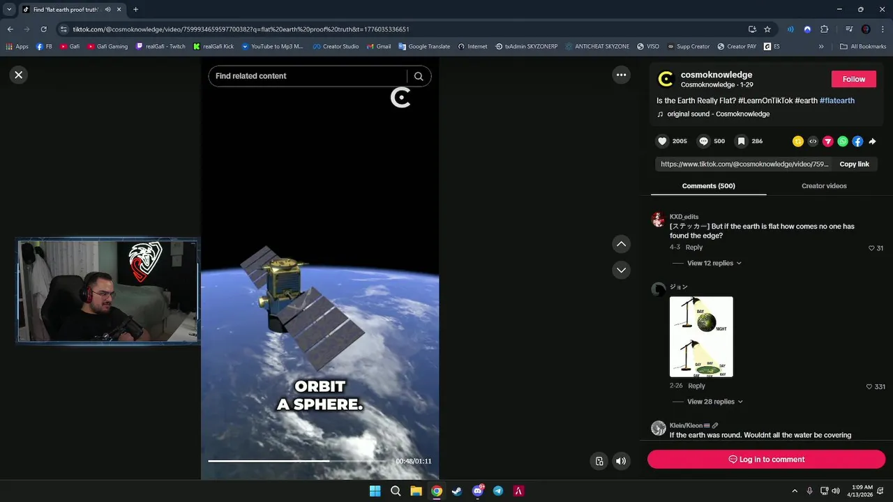The height and width of the screenshot is (502, 893).
Task: Open Chrome extensions puzzle icon
Action: point(825,29)
